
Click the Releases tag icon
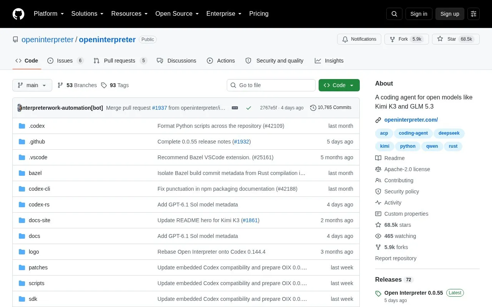pos(378,294)
